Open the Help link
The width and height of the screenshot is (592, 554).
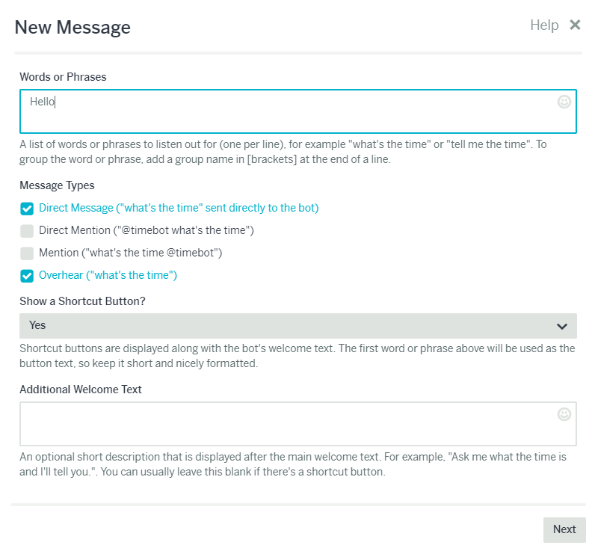(544, 25)
